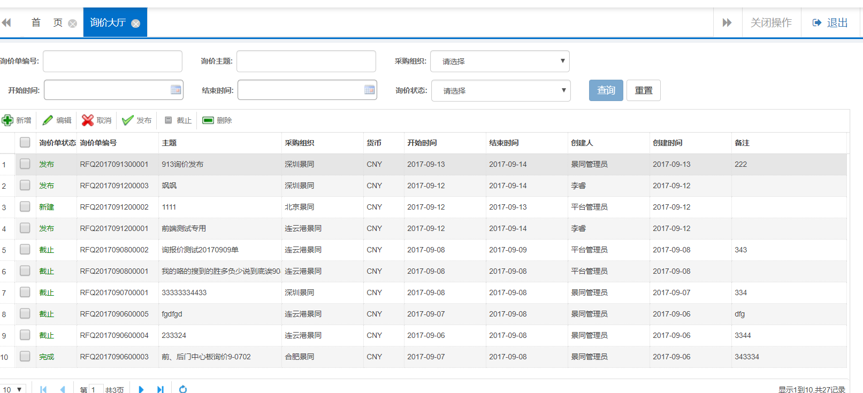This screenshot has width=863, height=393.
Task: Check the row for RFQ2017091300001
Action: pos(25,164)
